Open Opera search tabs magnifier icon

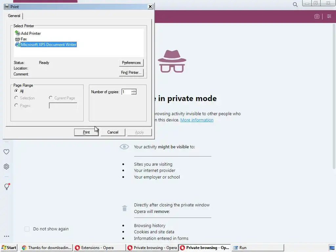tap(295, 5)
